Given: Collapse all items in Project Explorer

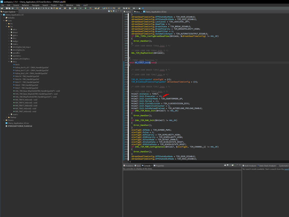Looking at the screenshot, I should [109, 11].
